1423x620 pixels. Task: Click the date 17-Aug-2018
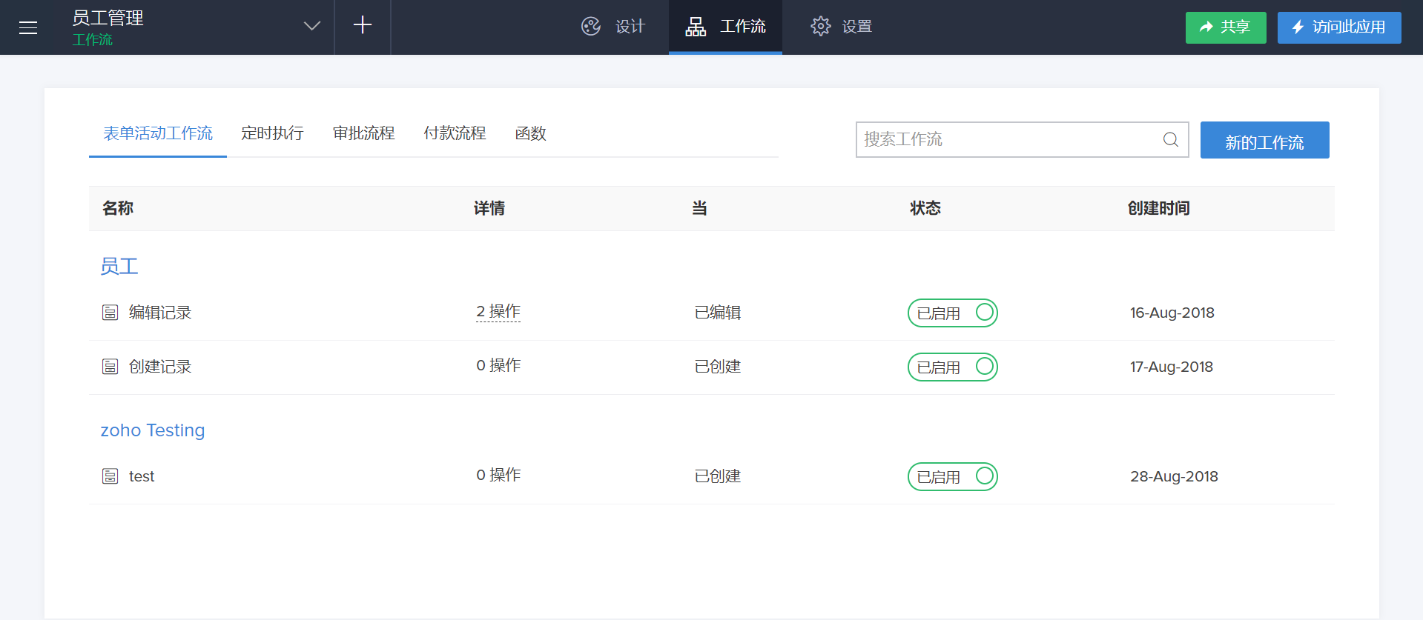click(1172, 367)
